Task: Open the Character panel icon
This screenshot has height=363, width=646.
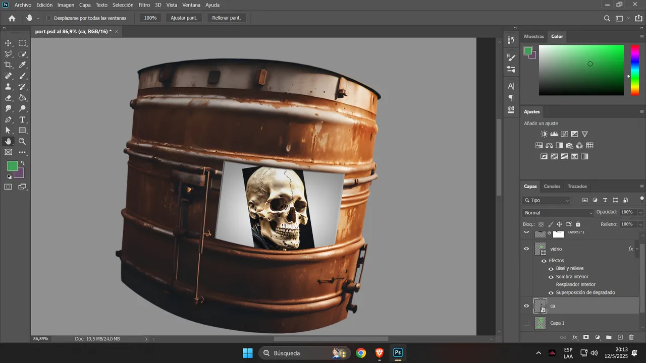Action: click(x=511, y=86)
